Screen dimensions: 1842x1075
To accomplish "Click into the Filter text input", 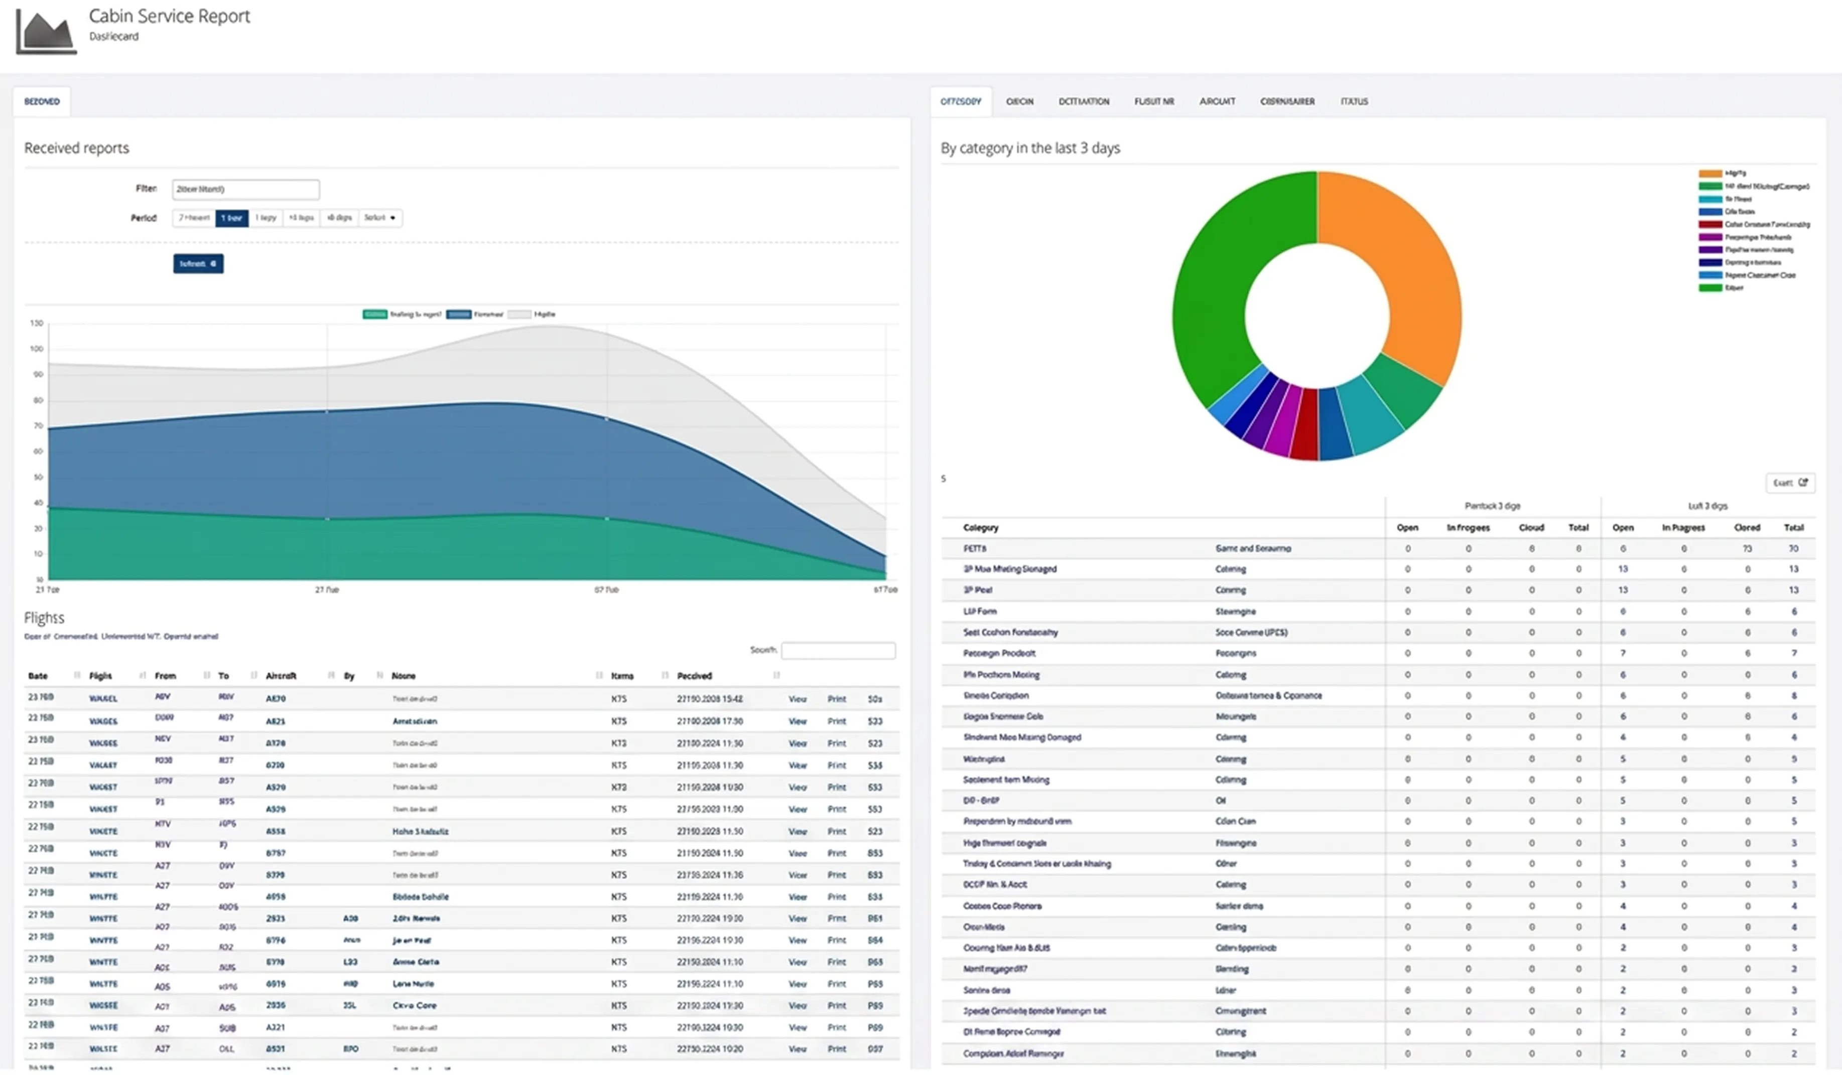I will click(245, 189).
